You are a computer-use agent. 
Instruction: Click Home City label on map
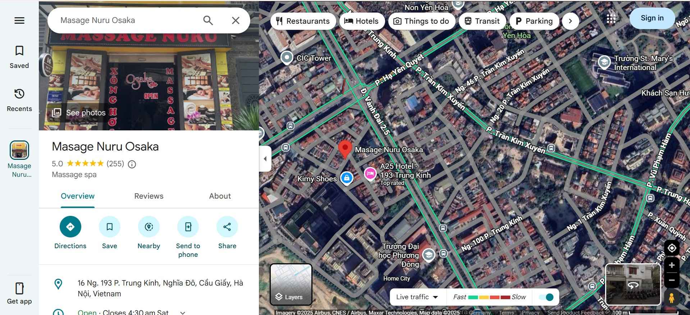pos(396,278)
